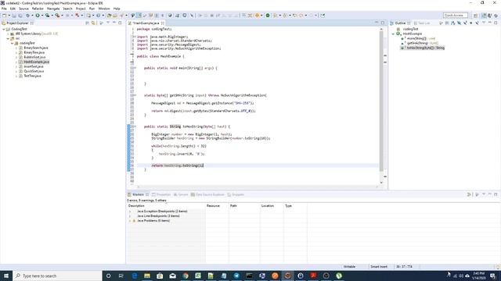Screen dimensions: 501x281
Task: Select BinarySearch.java in Project Explorer
Action: 36,48
